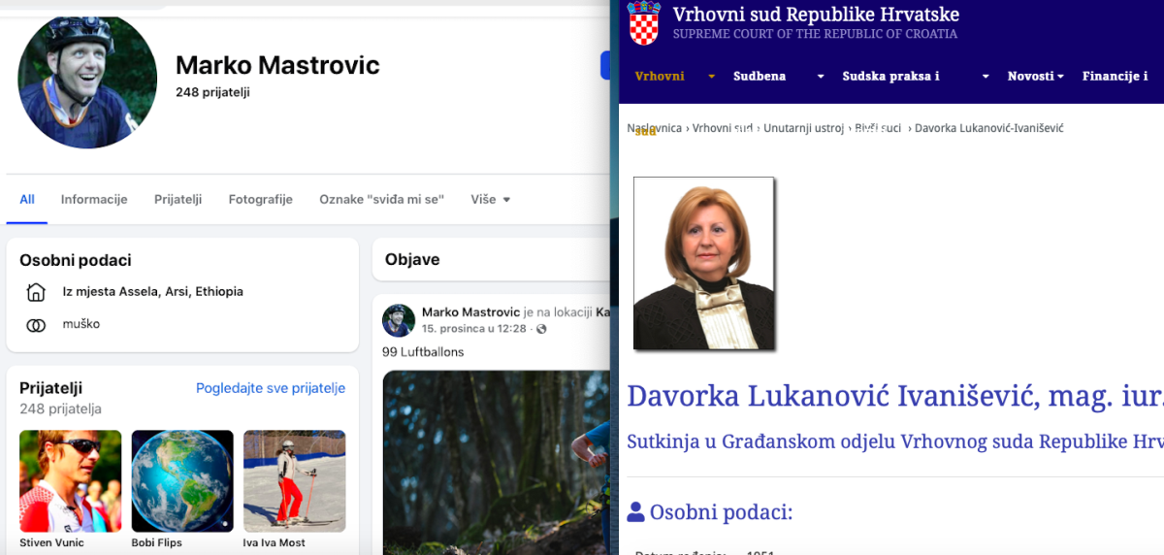Open Bobi Flips' globe thumbnail
The width and height of the screenshot is (1164, 555).
[182, 480]
